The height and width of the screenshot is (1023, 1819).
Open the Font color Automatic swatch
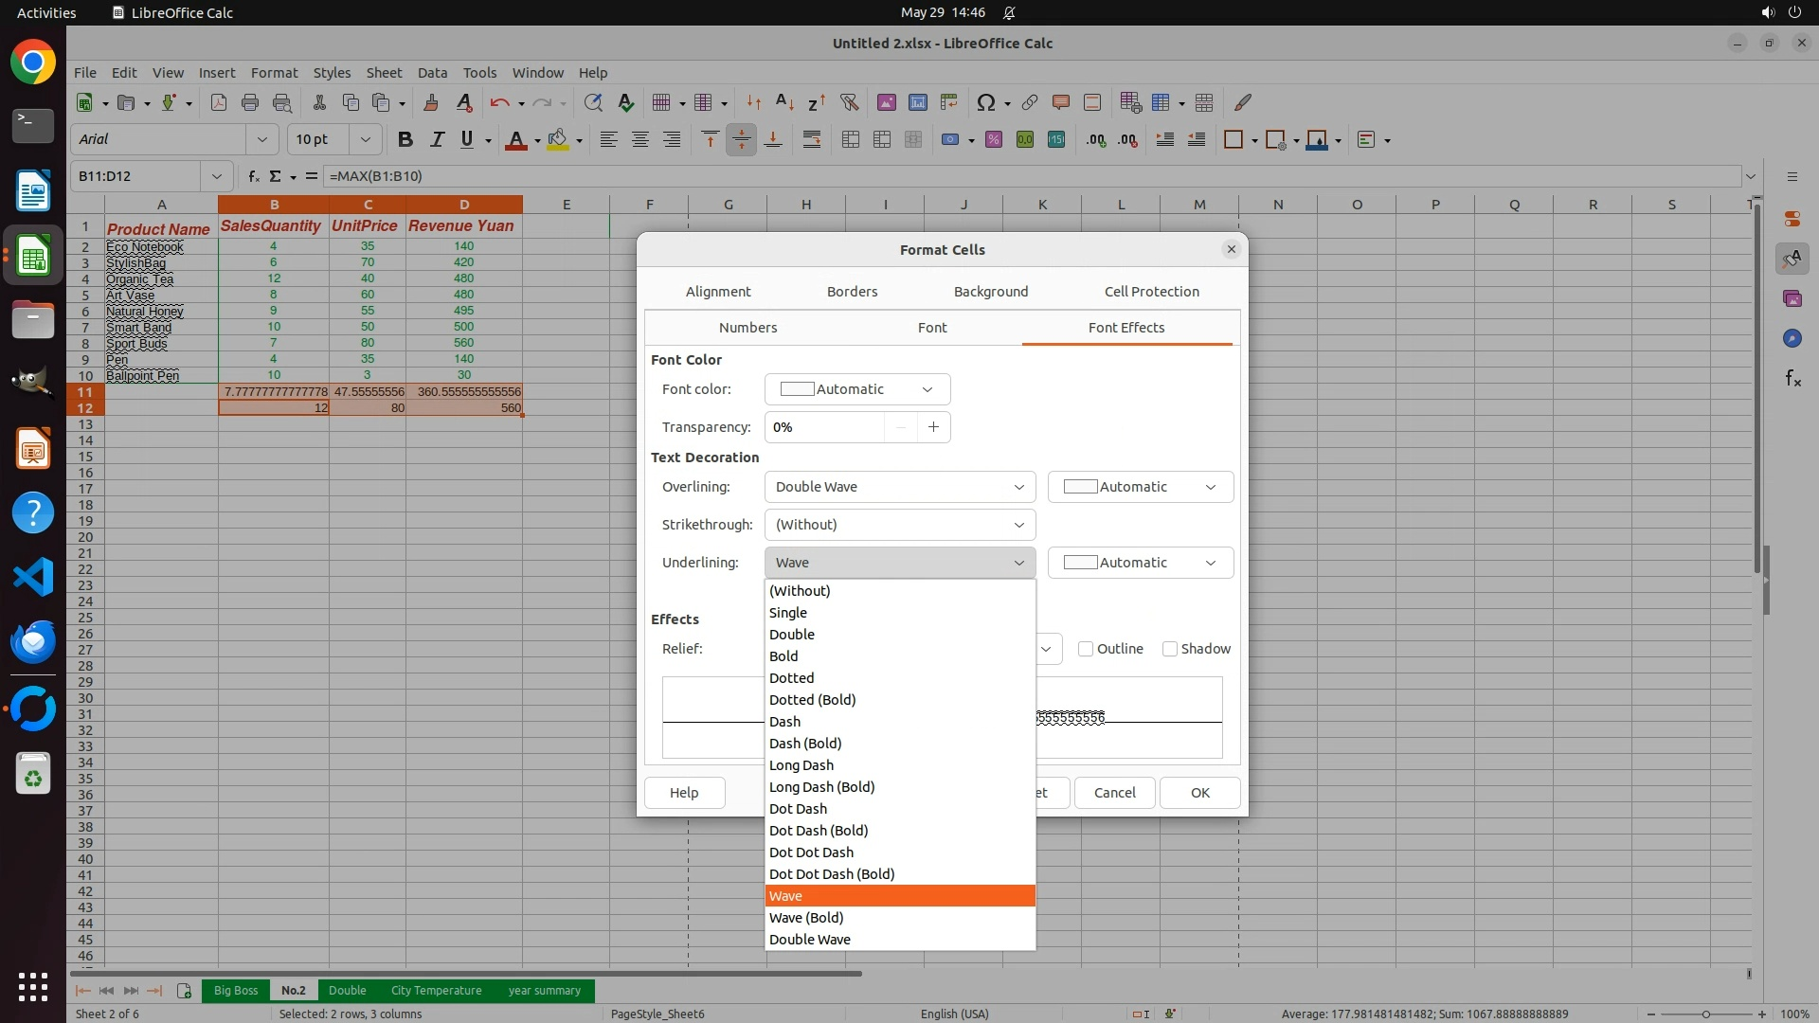pyautogui.click(x=856, y=389)
